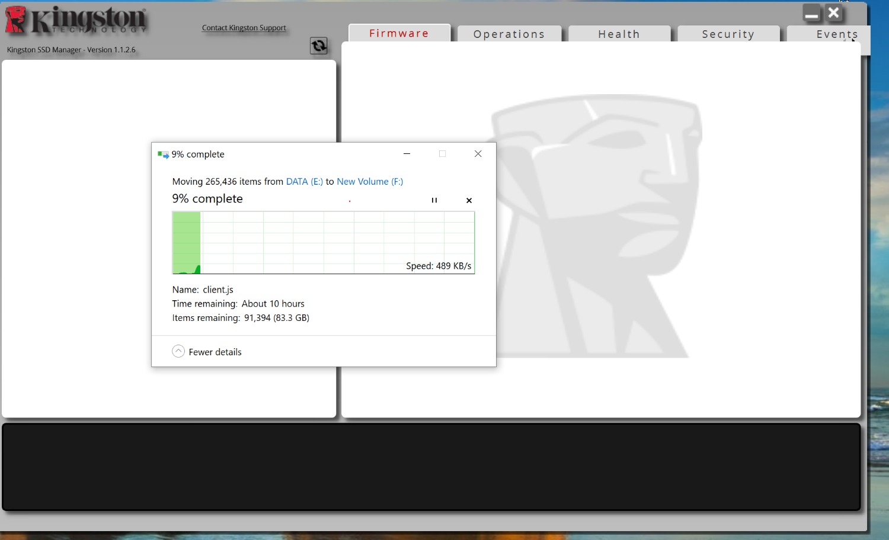Cancel the file move with small X
889x540 pixels.
point(469,200)
